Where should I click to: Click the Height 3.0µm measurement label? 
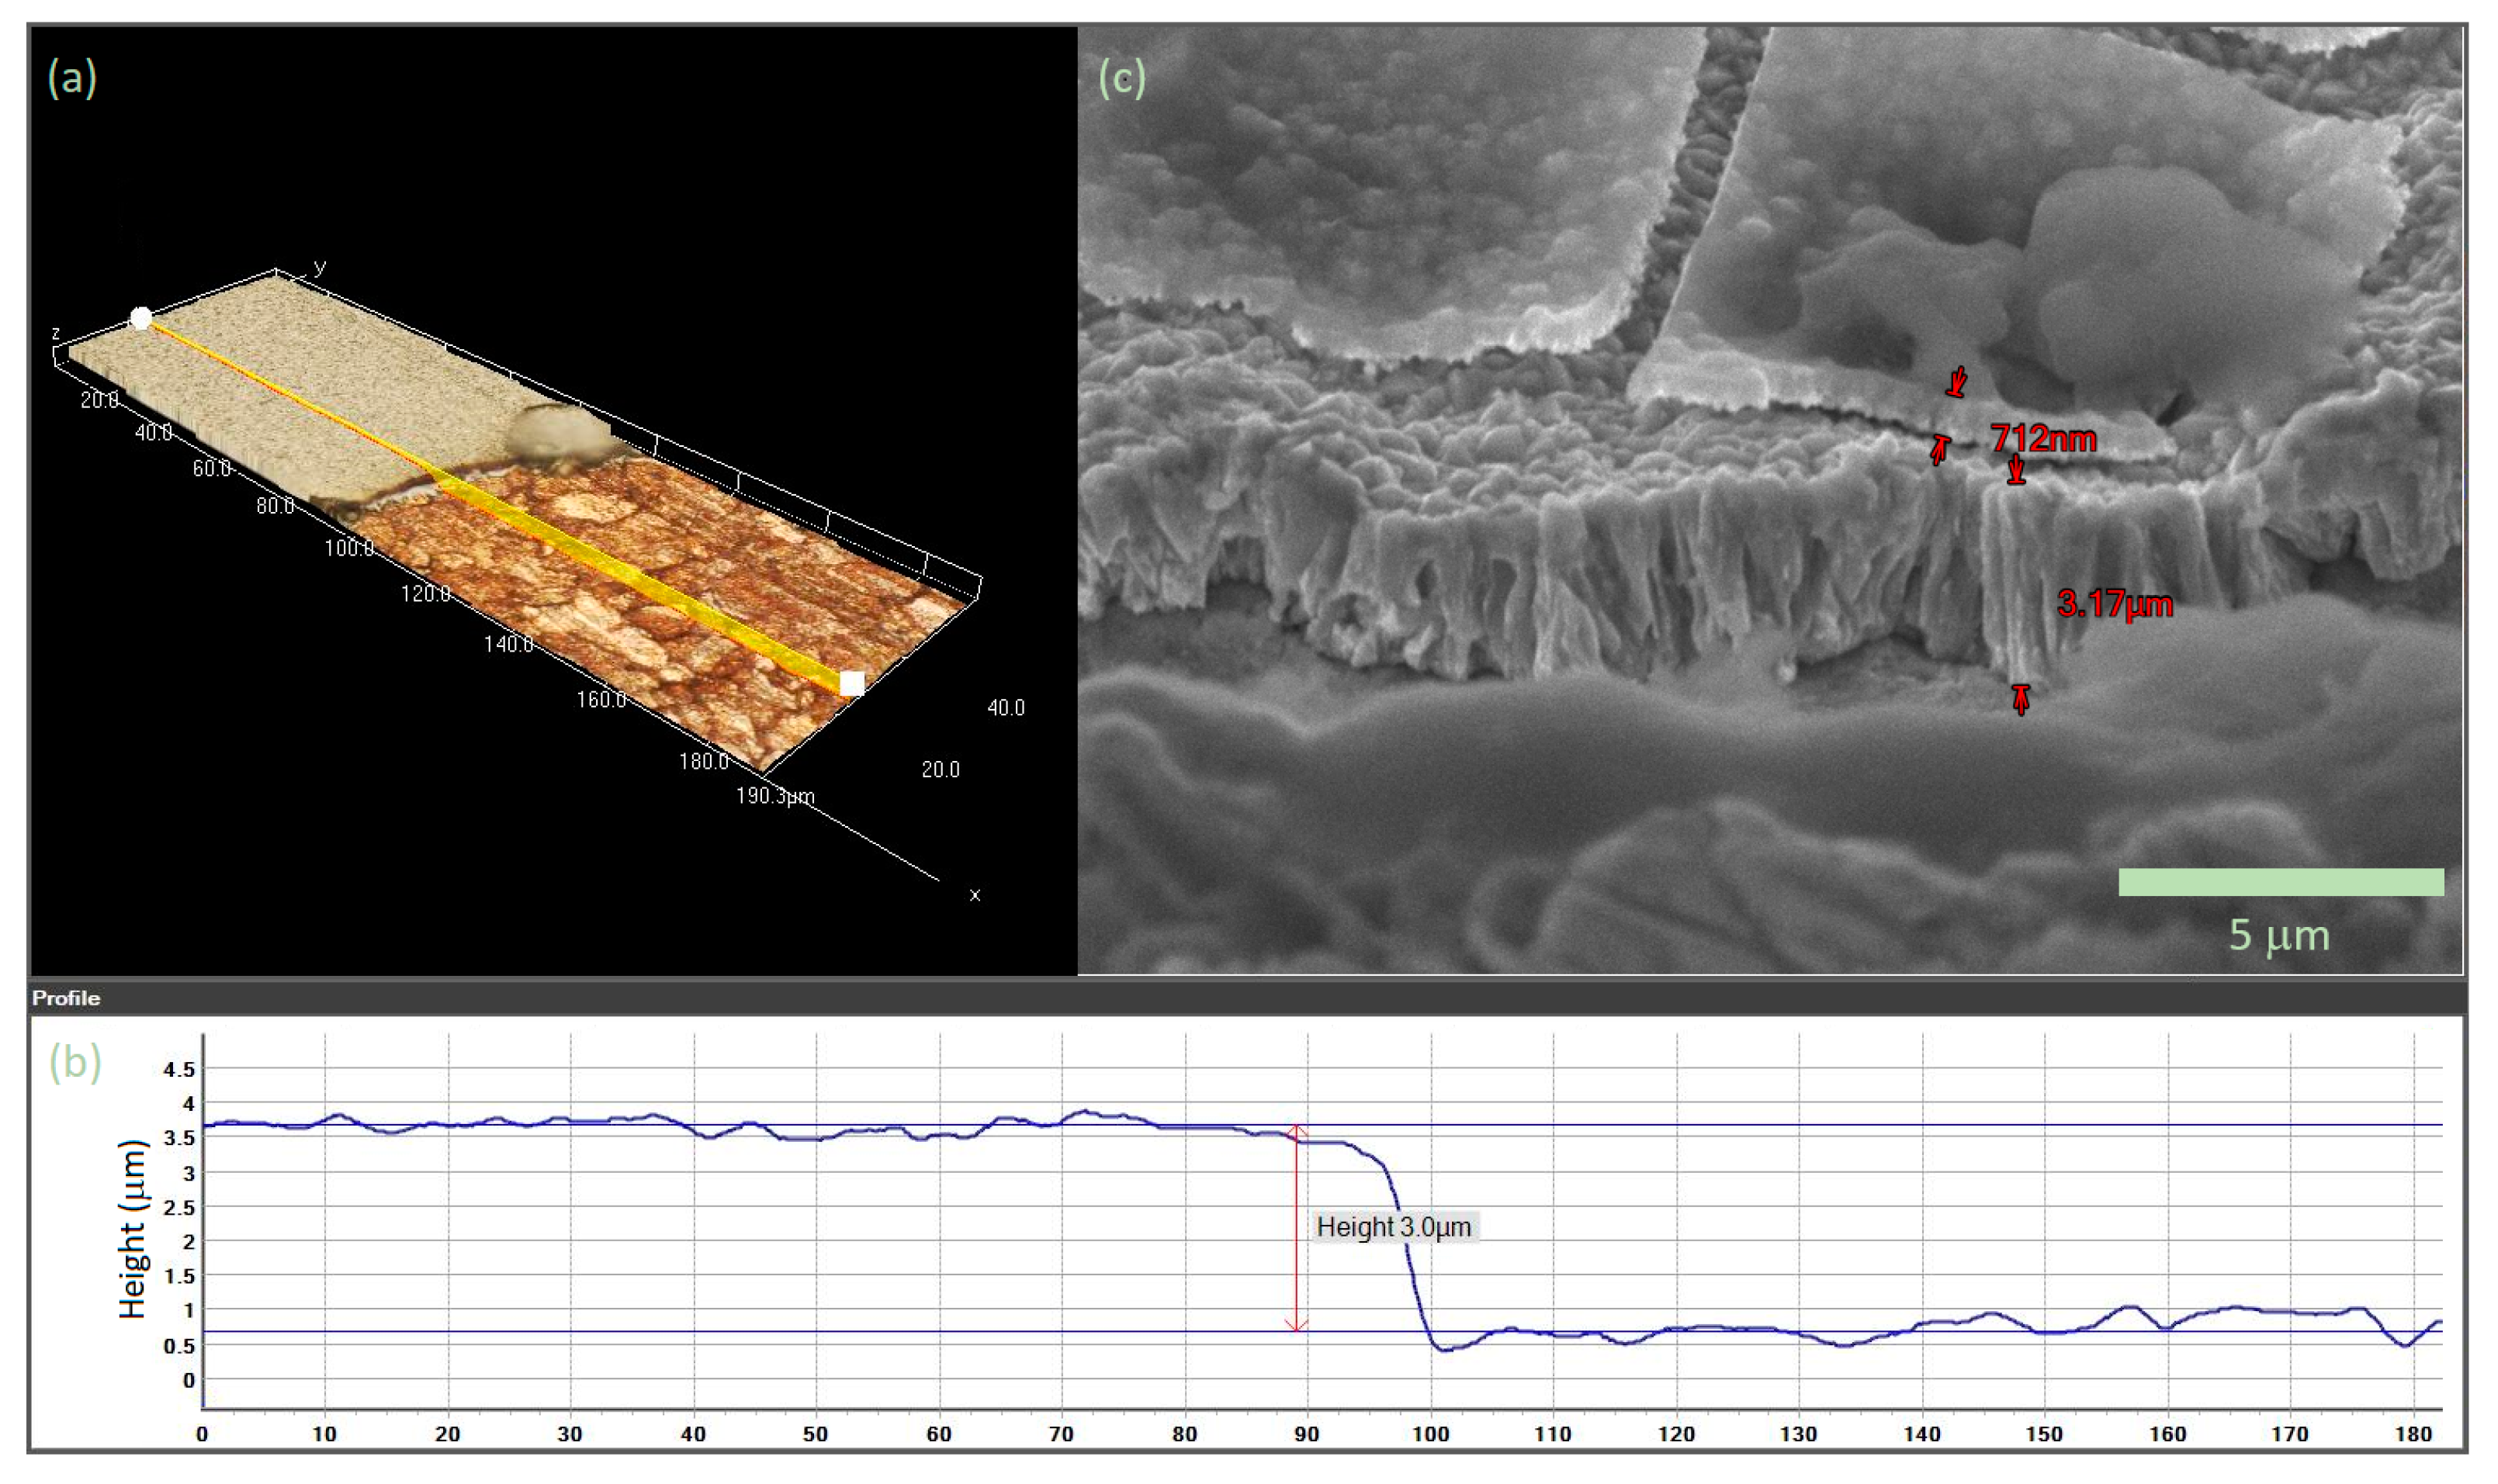coord(1394,1227)
